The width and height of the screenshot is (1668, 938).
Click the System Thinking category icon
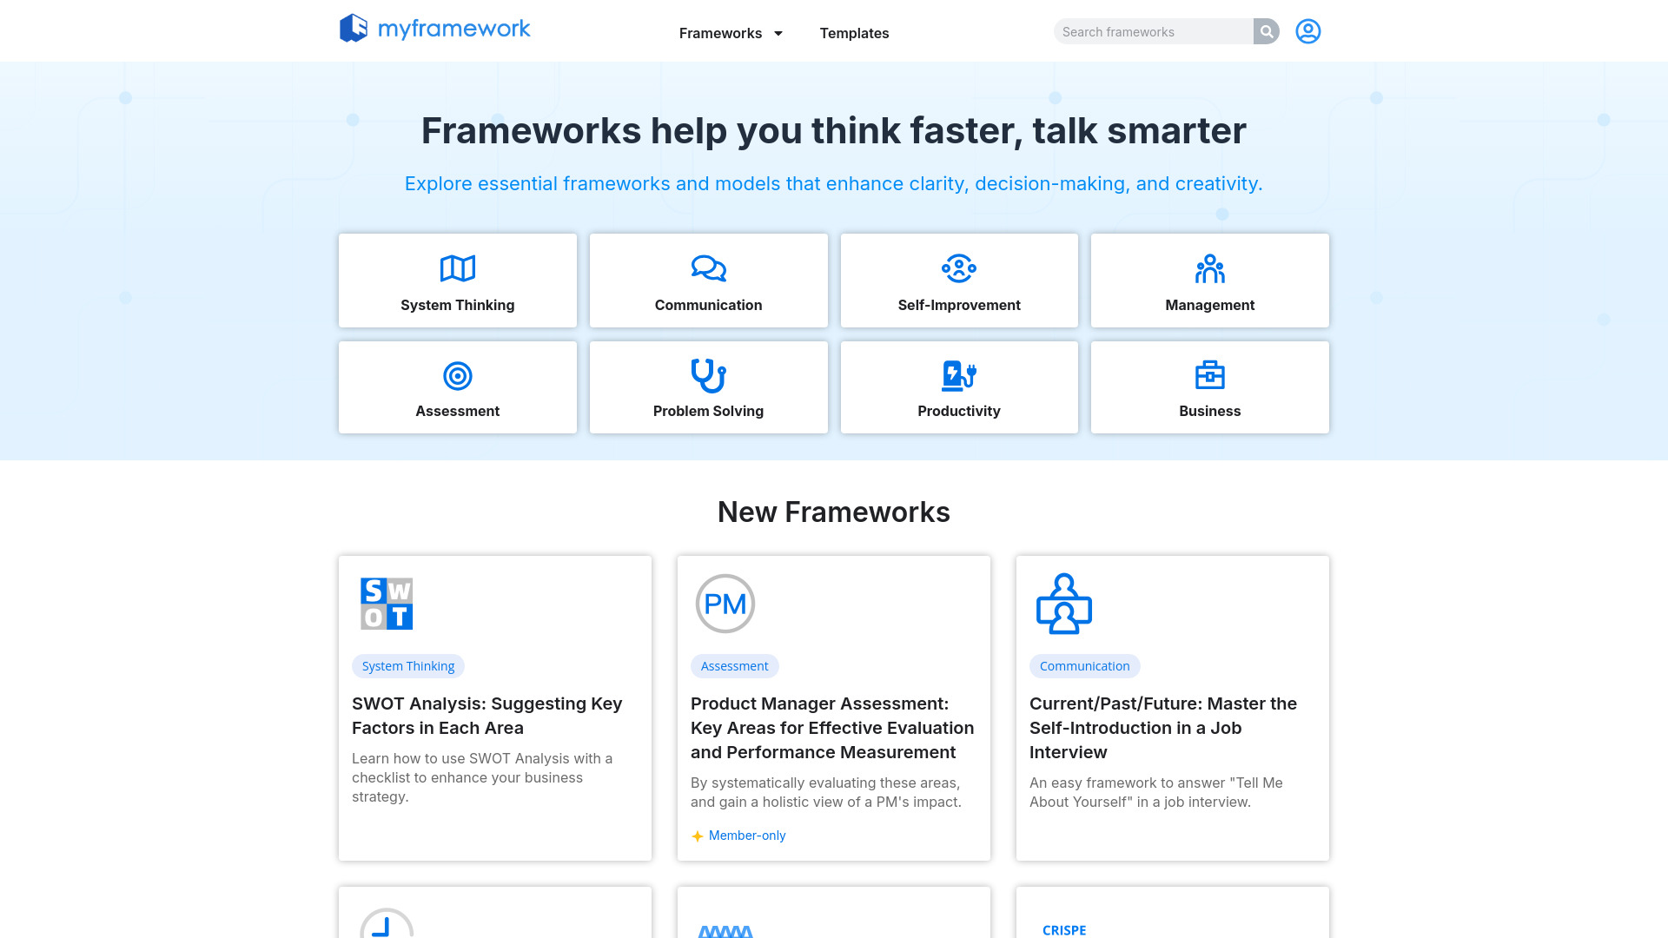457,268
